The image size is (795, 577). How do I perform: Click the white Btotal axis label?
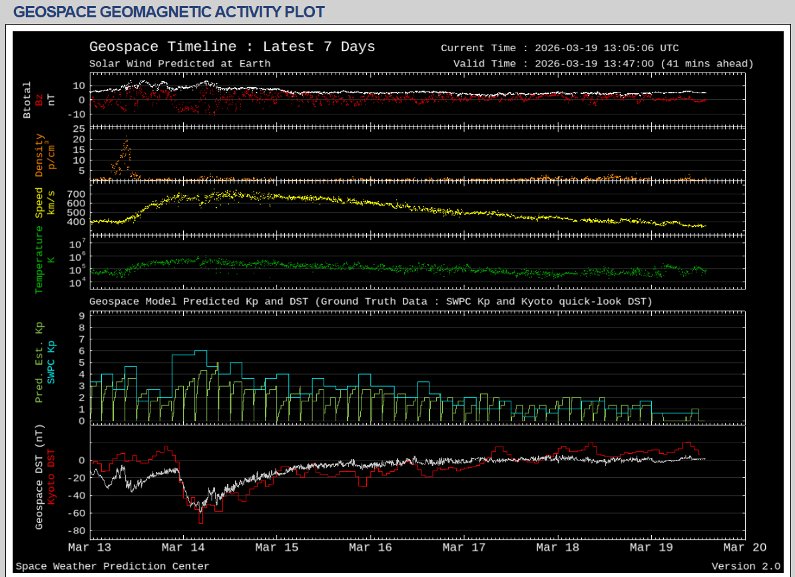pos(27,100)
